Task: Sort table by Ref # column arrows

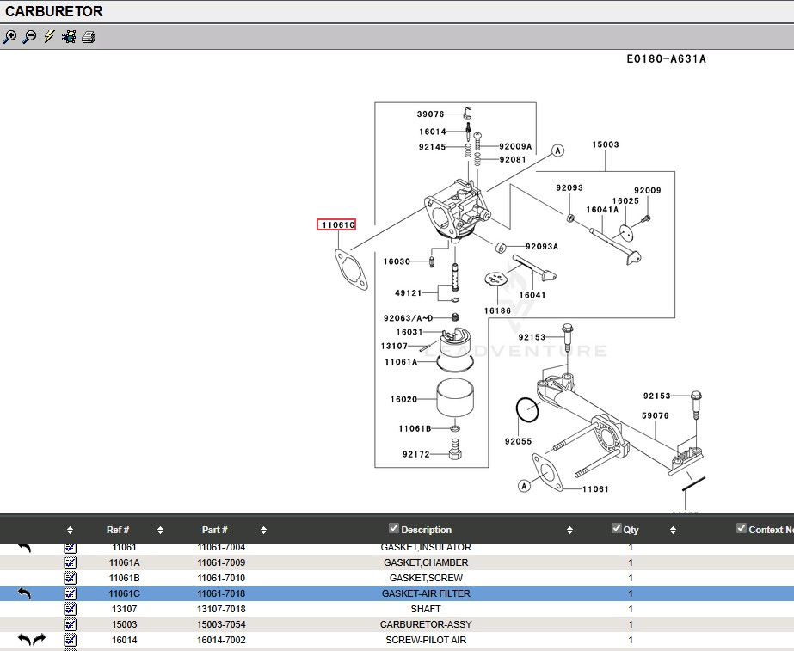Action: (x=160, y=531)
